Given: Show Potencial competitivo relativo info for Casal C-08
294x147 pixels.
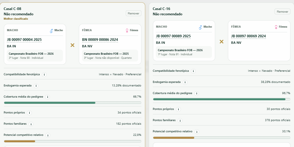Looking at the screenshot, I should point(48,135).
